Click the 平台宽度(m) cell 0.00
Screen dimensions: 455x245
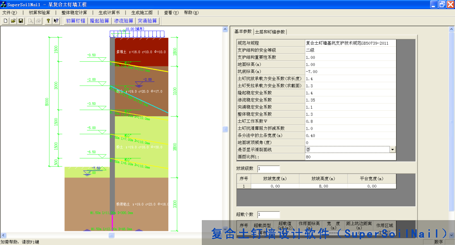point(372,186)
